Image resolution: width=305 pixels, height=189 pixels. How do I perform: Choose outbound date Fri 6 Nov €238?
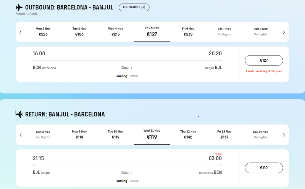click(188, 32)
